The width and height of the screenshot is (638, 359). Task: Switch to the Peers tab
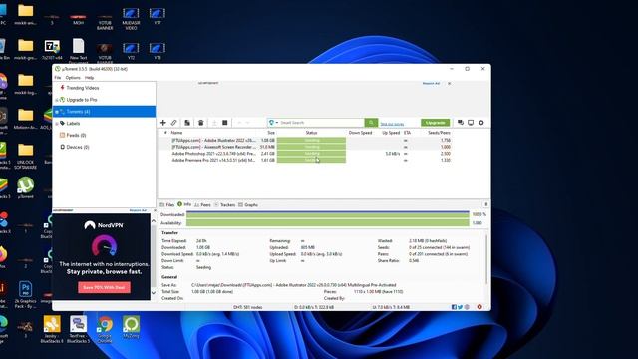(x=202, y=205)
